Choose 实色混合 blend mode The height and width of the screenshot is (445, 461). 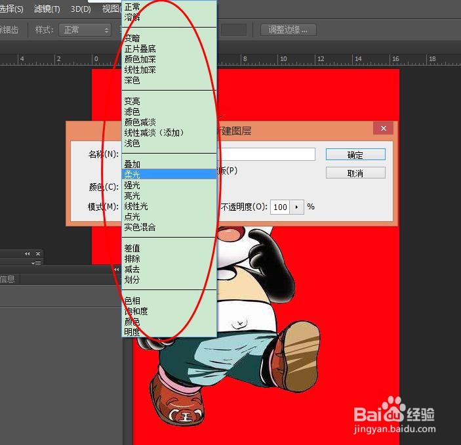pos(169,227)
